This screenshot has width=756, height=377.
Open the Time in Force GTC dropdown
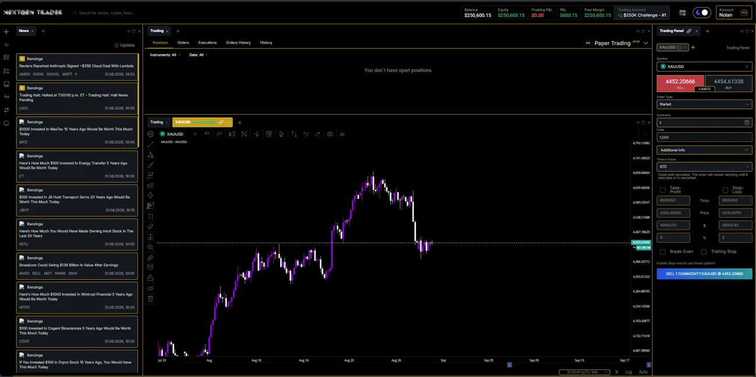pos(704,166)
